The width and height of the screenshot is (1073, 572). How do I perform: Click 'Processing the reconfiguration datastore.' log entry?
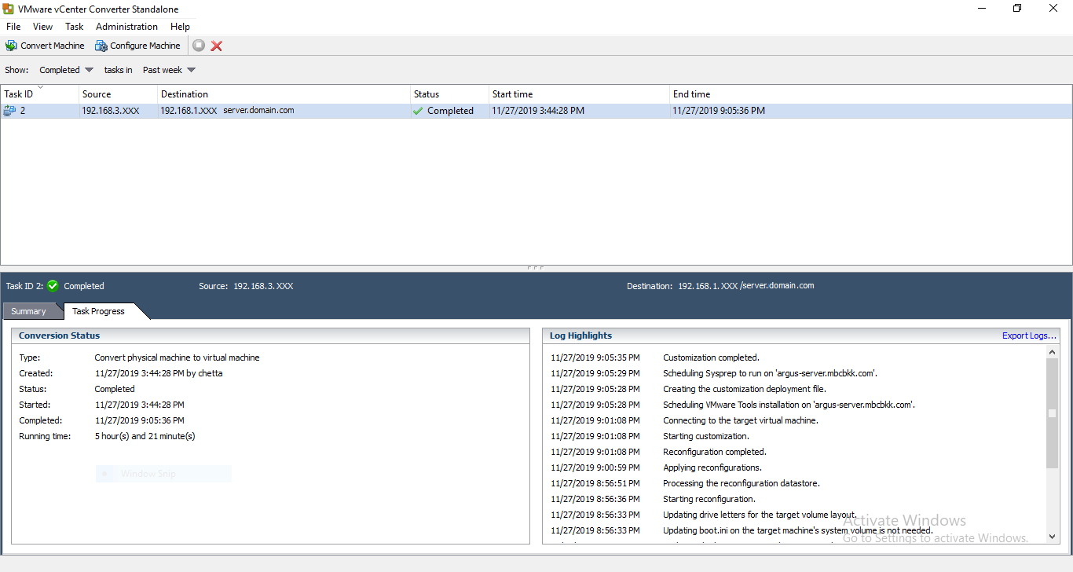tap(742, 483)
